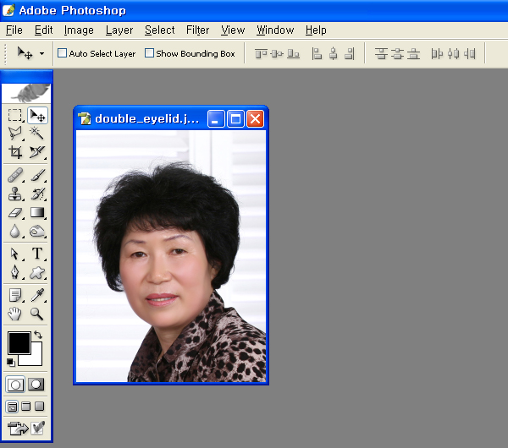Image resolution: width=508 pixels, height=448 pixels.
Task: Click Distribute Bottom Edges button
Action: point(413,54)
